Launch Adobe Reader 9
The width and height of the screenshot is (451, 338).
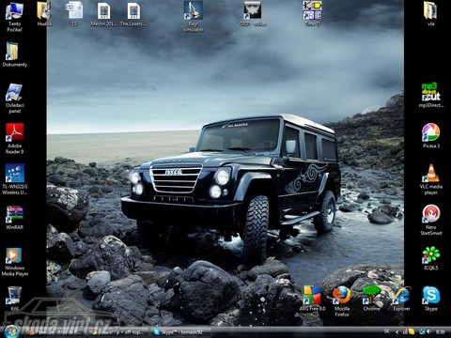point(14,139)
